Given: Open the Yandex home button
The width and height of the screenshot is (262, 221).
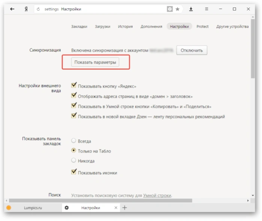Looking at the screenshot, I should click(26, 9).
